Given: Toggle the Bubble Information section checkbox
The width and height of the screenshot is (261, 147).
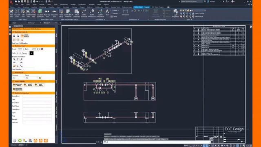Looking at the screenshot, I should click(x=13, y=93).
